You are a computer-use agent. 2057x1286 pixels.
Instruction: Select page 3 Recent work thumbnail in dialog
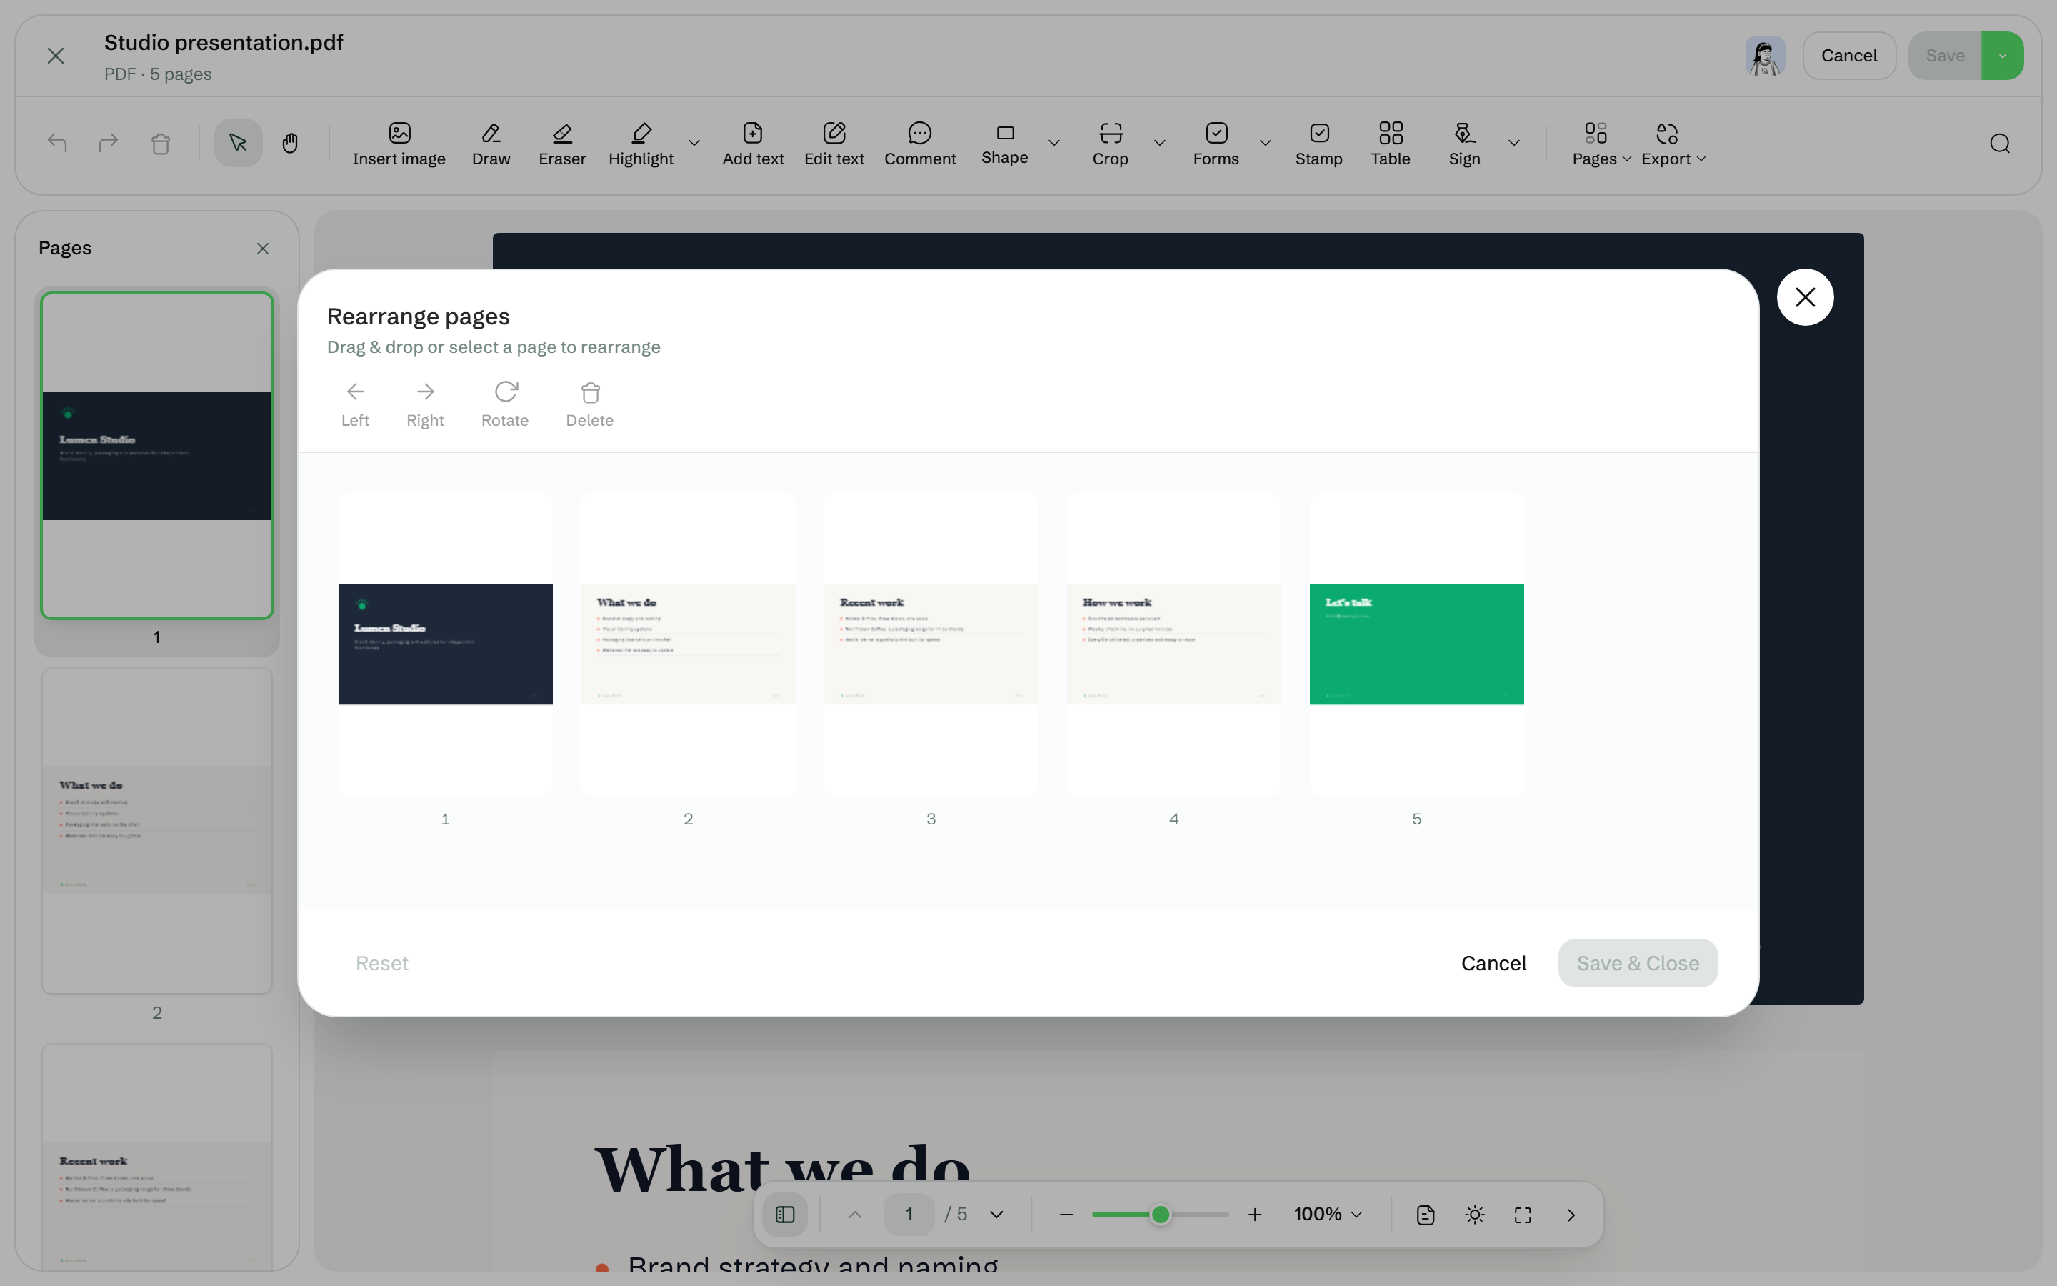point(931,644)
